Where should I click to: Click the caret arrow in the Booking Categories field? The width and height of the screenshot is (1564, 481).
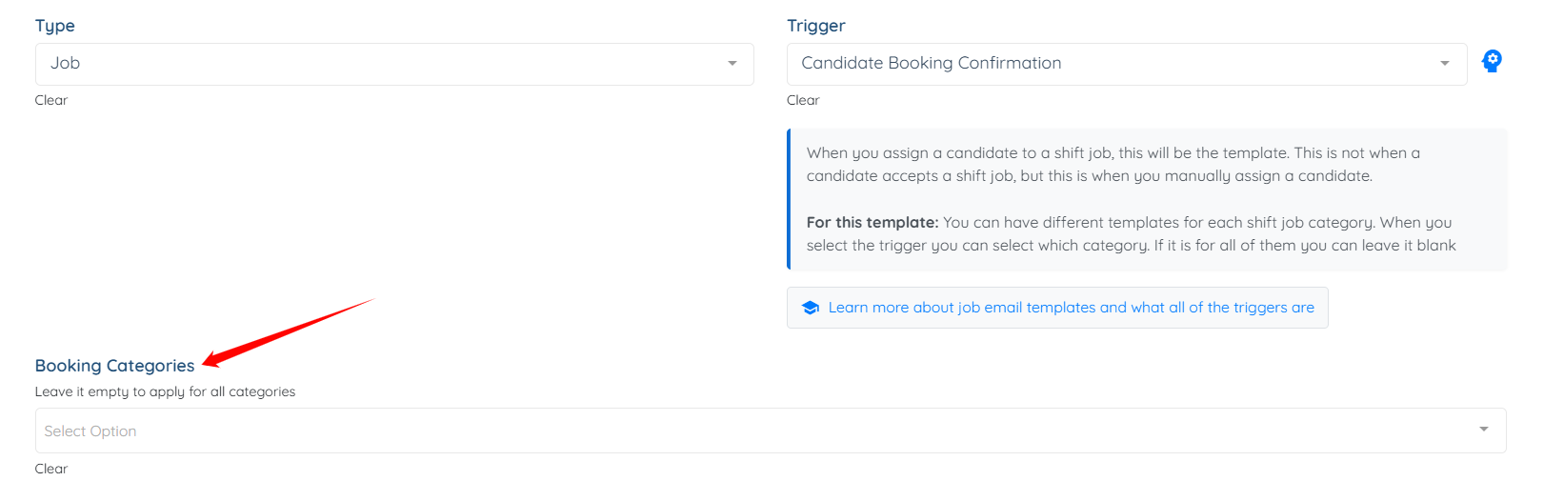pos(1484,430)
